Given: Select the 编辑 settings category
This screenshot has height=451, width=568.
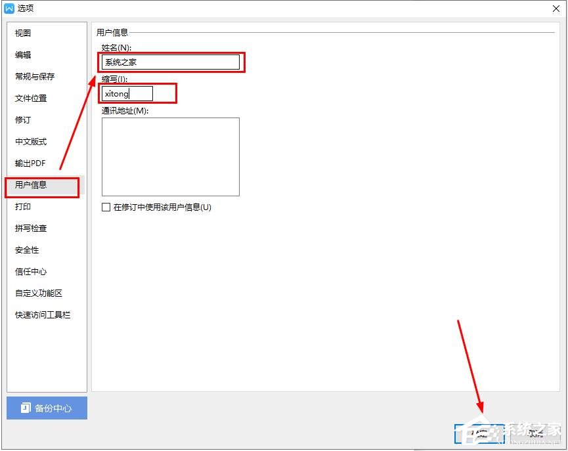Looking at the screenshot, I should 22,54.
